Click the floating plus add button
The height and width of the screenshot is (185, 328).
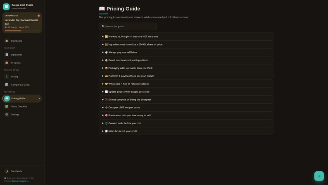point(319,176)
